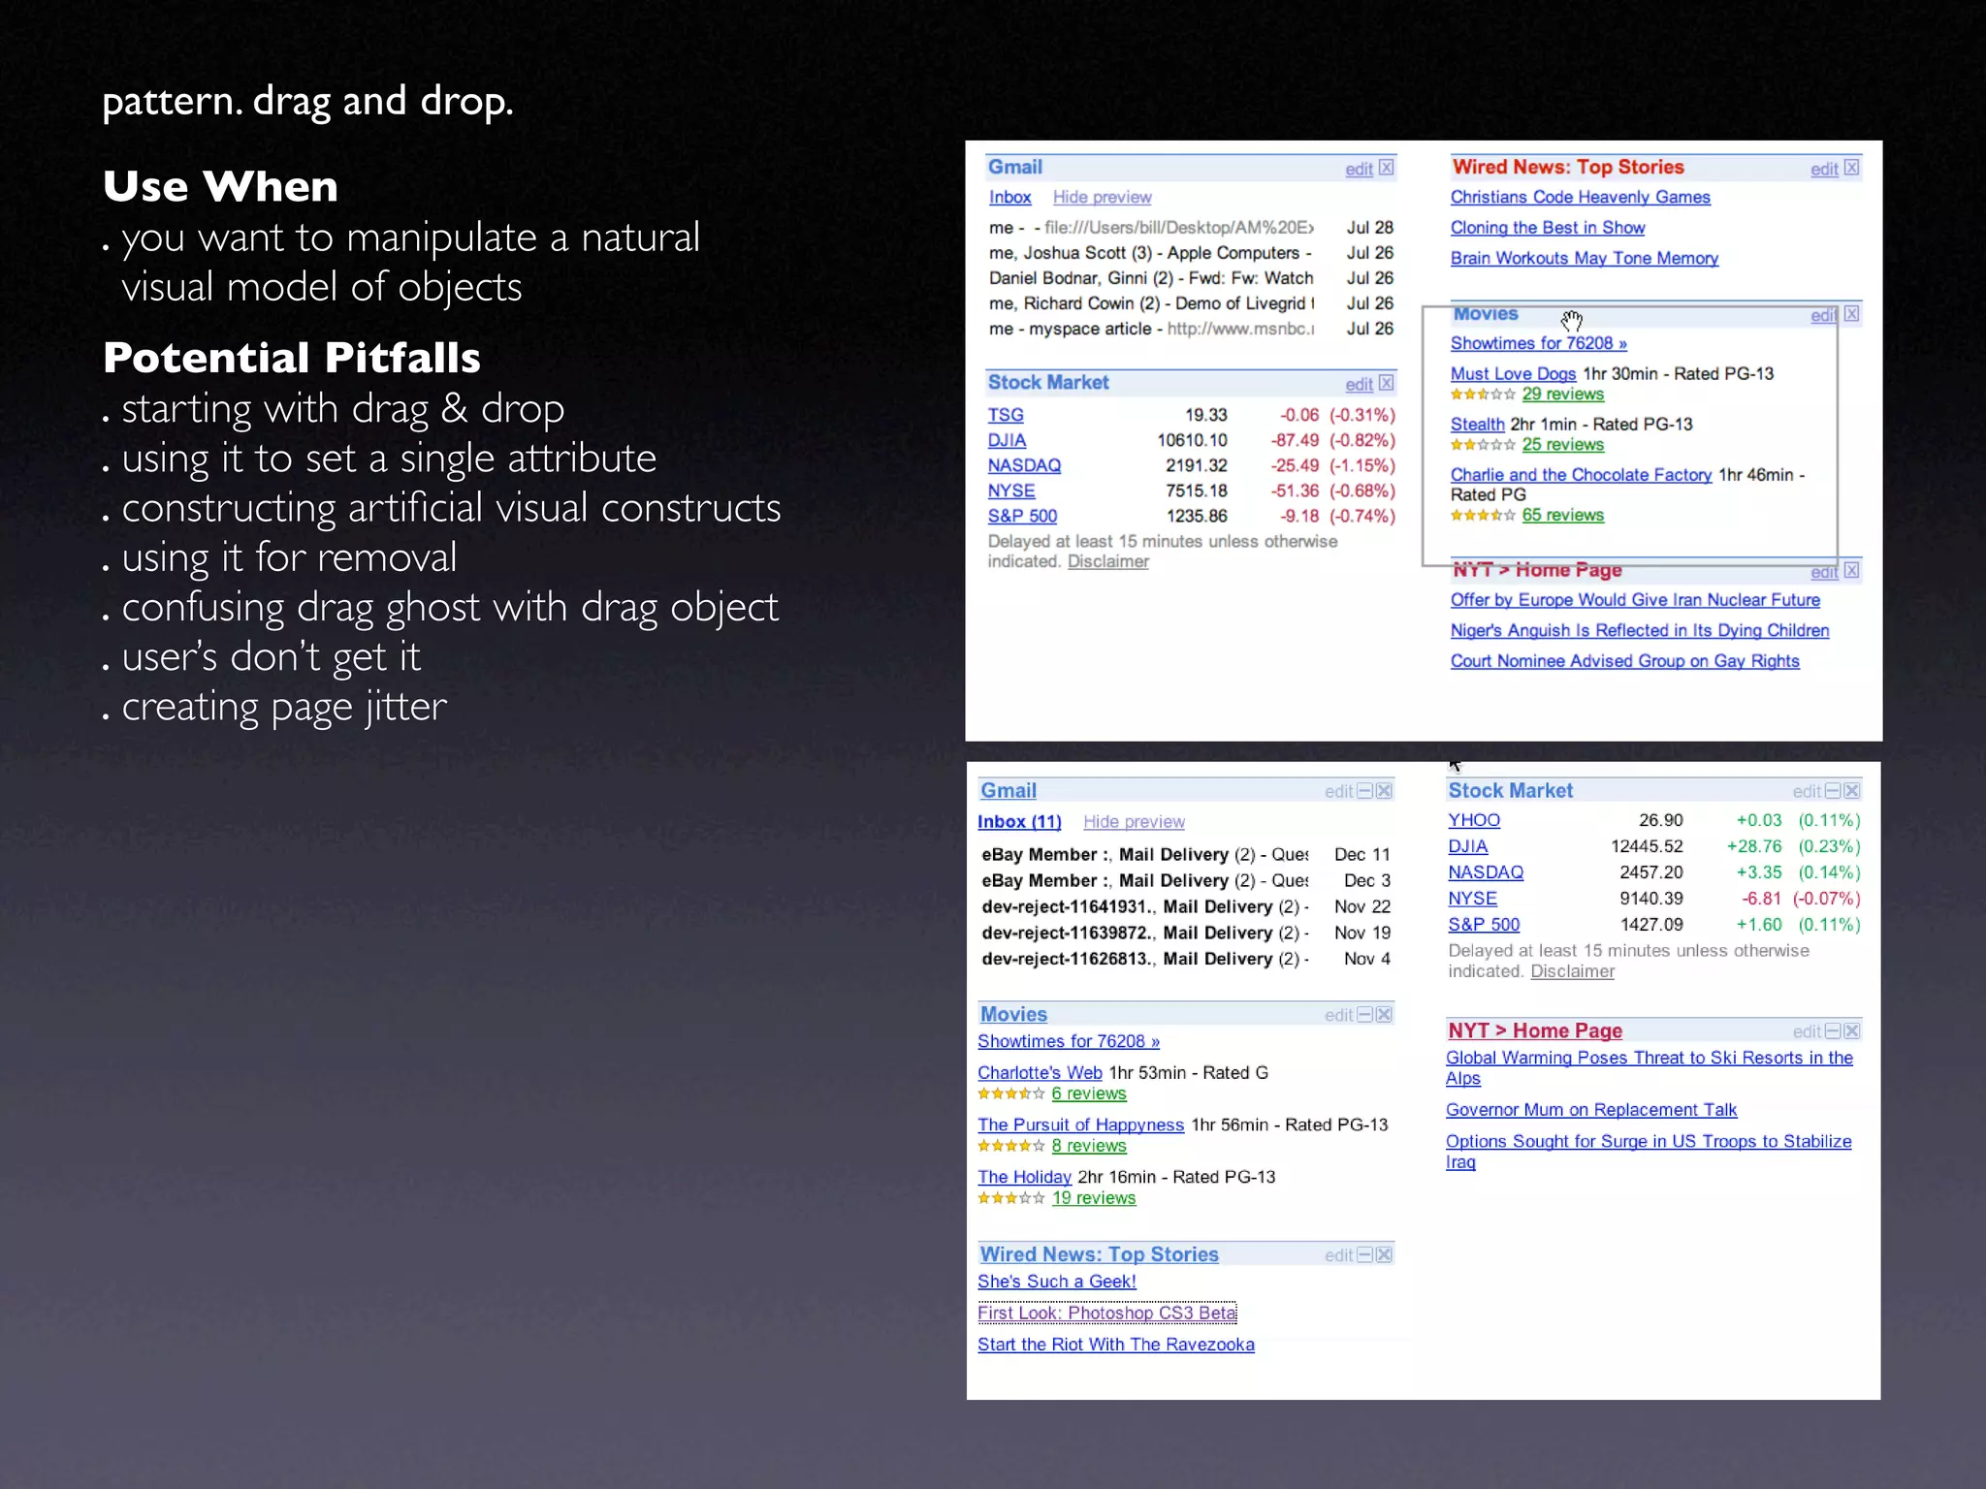
Task: Open First Look: Photoshop CS3 Beta story
Action: 1106,1314
